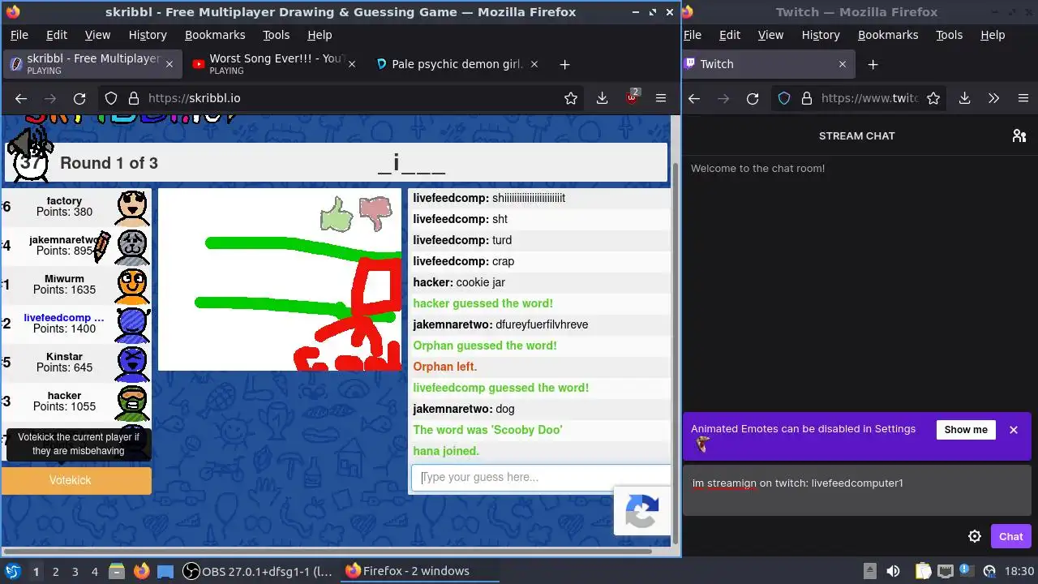Click the clipboard tray icon

click(x=923, y=571)
